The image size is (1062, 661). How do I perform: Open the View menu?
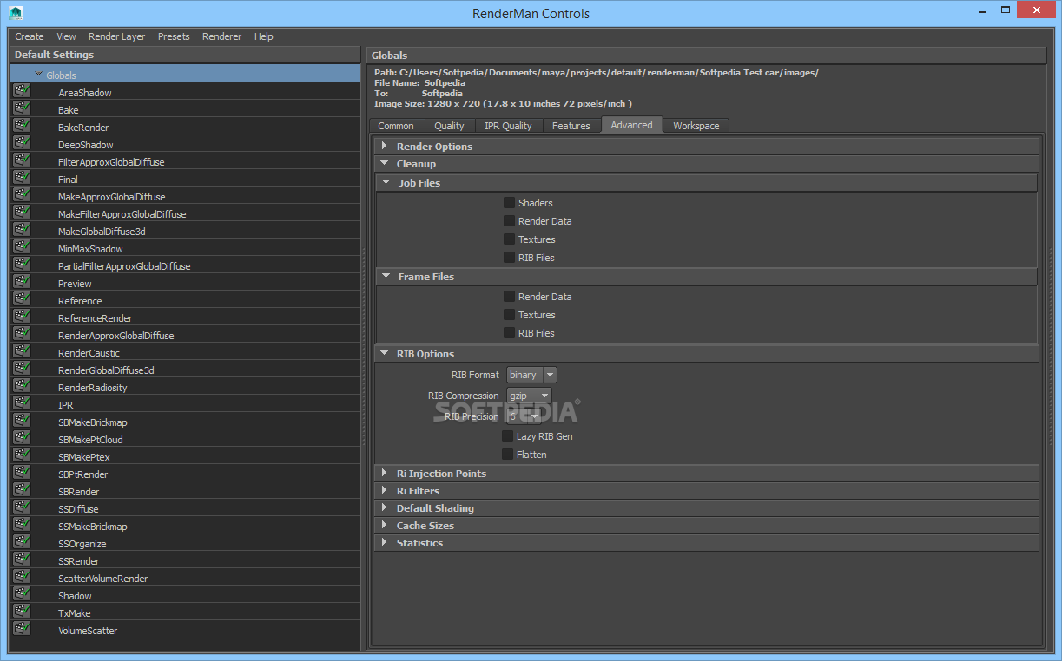[x=66, y=36]
